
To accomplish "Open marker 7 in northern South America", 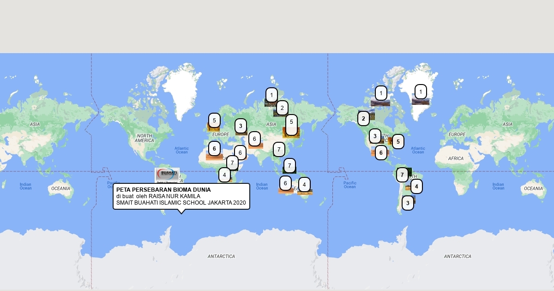I will pyautogui.click(x=403, y=175).
